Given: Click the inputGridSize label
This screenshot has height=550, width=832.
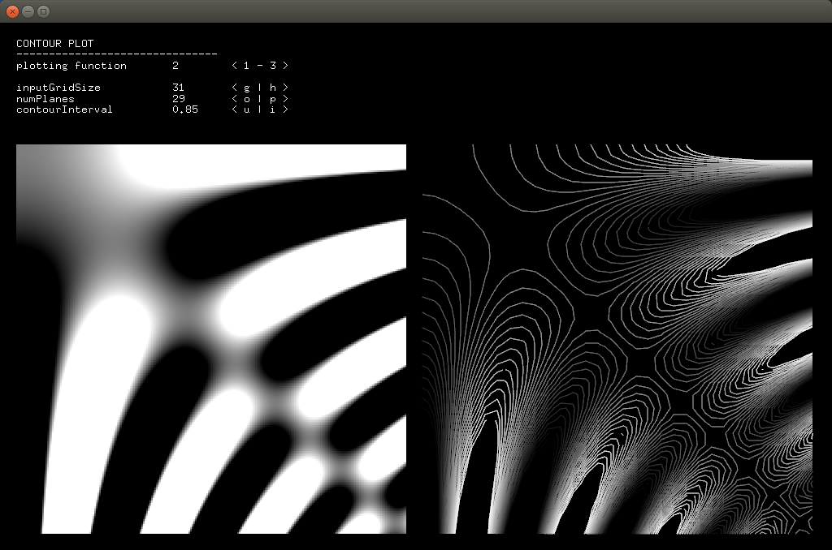Looking at the screenshot, I should point(58,88).
